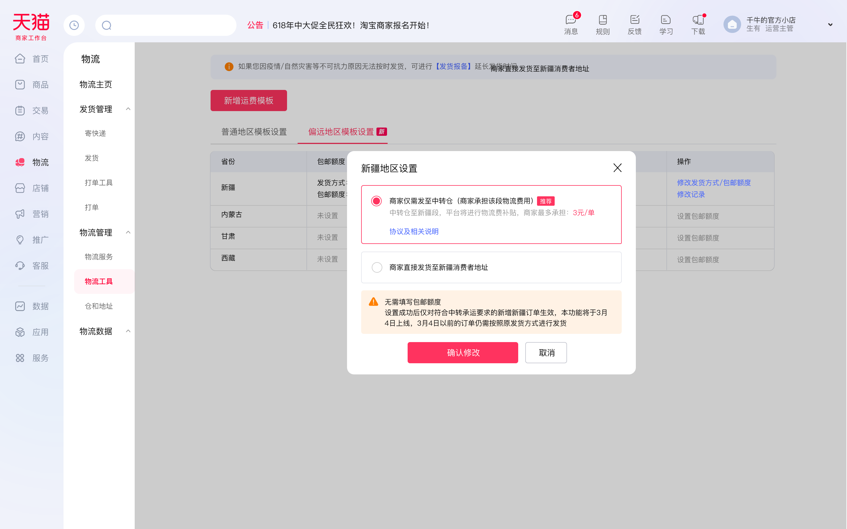
Task: Click the Tmall merchant workbench logo
Action: point(31,26)
